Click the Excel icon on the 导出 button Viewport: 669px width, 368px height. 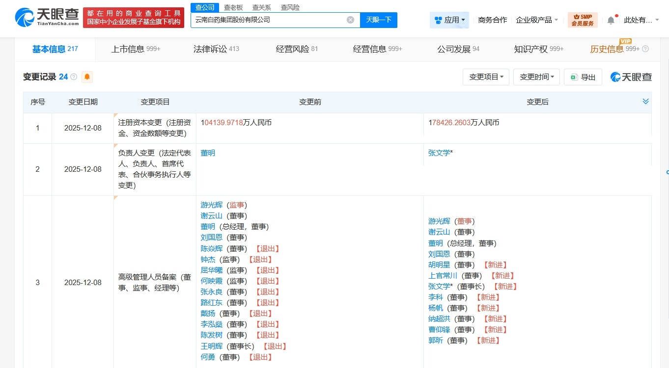click(x=573, y=77)
